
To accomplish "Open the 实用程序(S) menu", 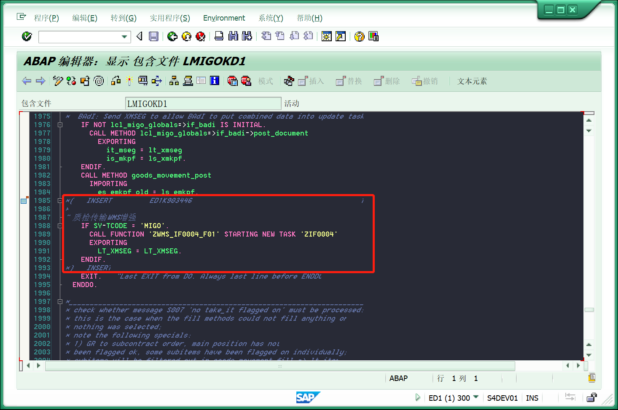I will pyautogui.click(x=170, y=18).
